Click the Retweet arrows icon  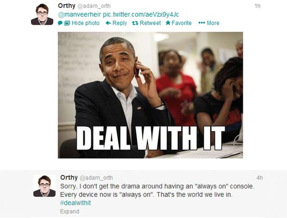coord(135,23)
